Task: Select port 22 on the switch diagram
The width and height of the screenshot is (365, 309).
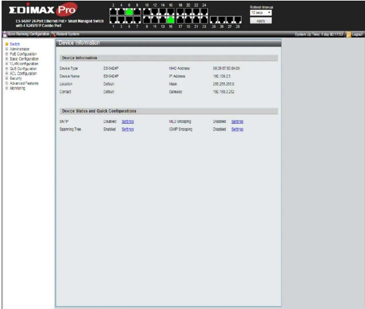Action: point(196,12)
